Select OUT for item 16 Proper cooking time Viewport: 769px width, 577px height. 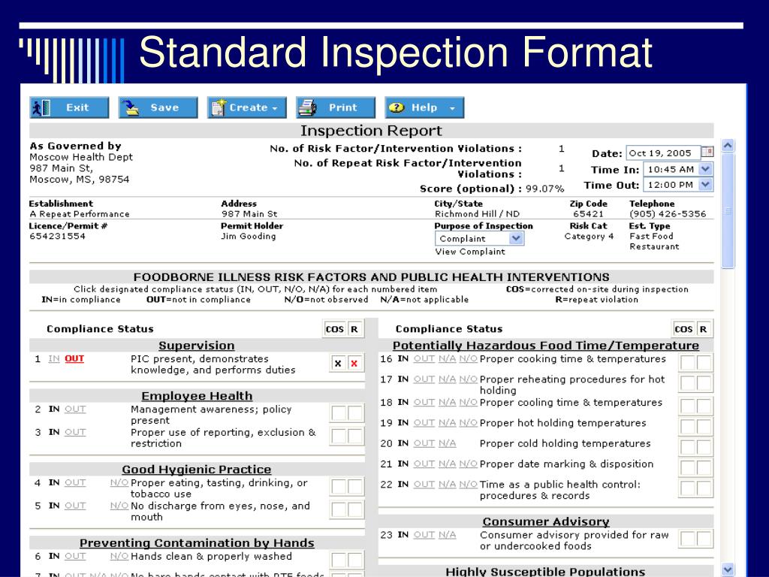coord(424,359)
